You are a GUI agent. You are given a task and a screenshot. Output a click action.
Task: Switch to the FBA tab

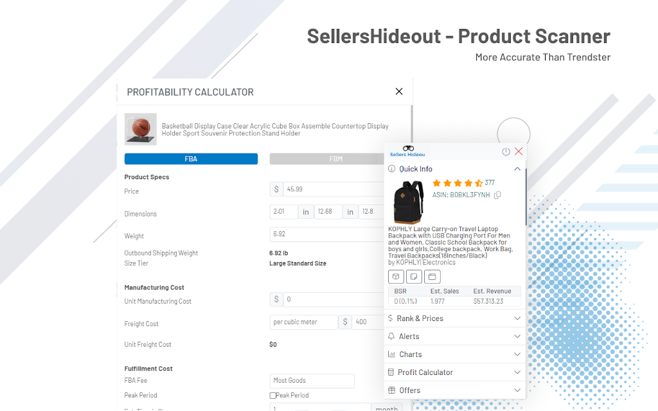coord(191,159)
